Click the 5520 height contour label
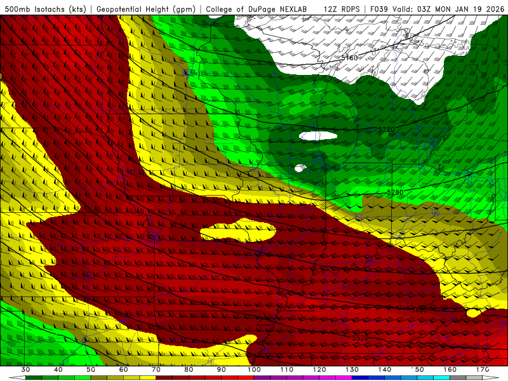 point(360,338)
